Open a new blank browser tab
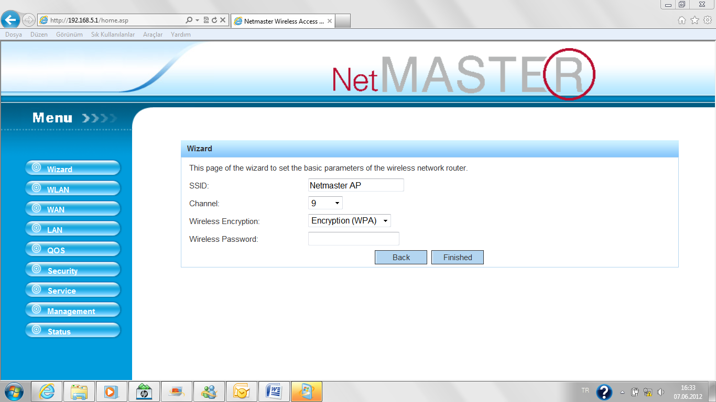716x402 pixels. [343, 21]
